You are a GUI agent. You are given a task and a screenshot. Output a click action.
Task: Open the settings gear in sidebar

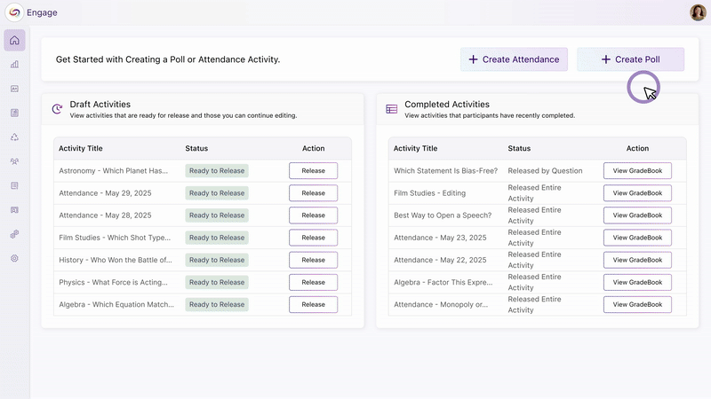click(14, 258)
